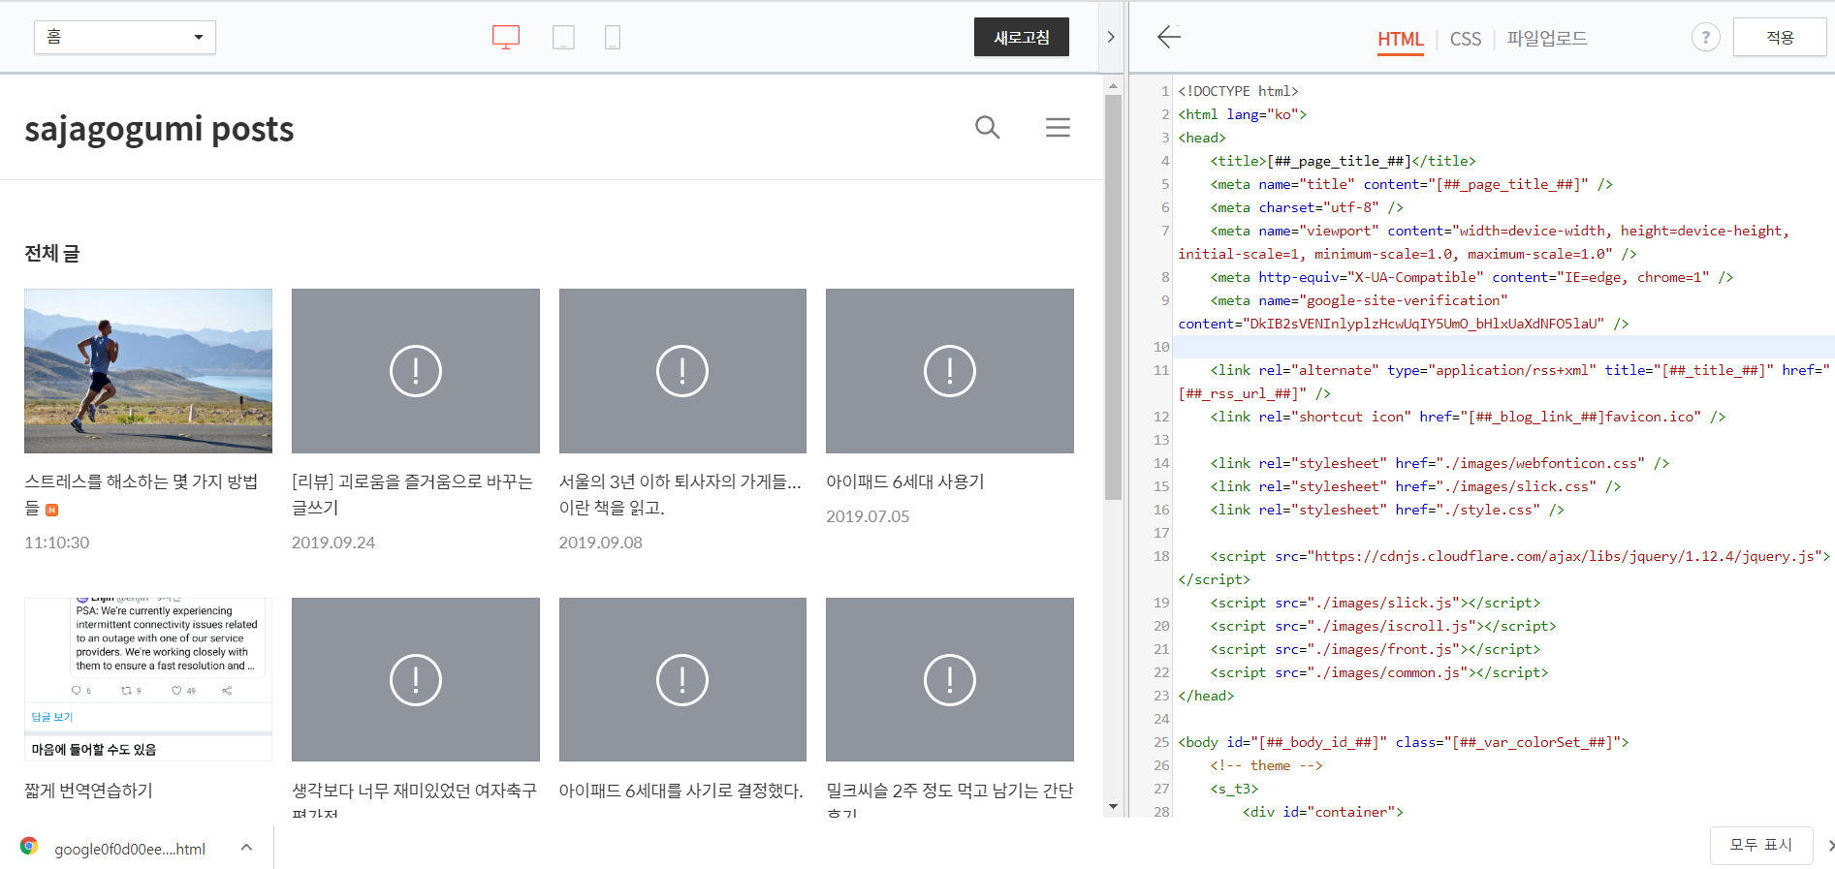Open the 홈 page selector dropdown

tap(125, 37)
